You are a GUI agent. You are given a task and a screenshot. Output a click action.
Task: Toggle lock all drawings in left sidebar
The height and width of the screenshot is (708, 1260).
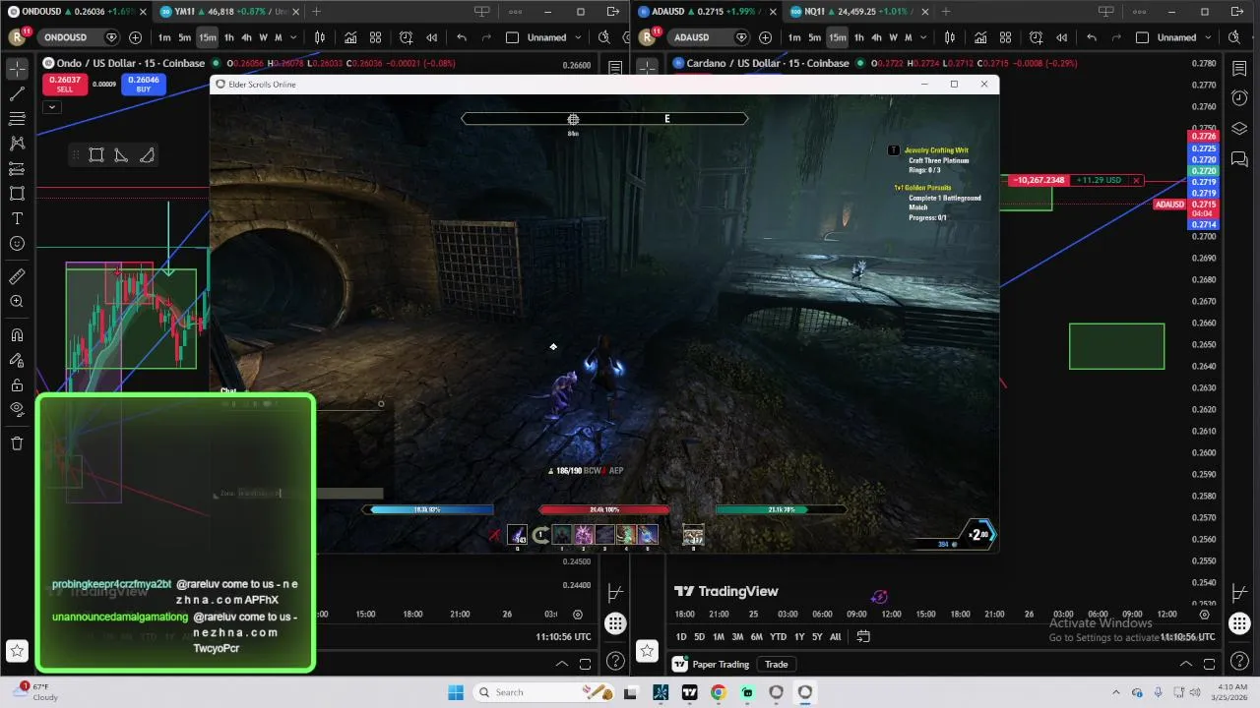pyautogui.click(x=17, y=385)
